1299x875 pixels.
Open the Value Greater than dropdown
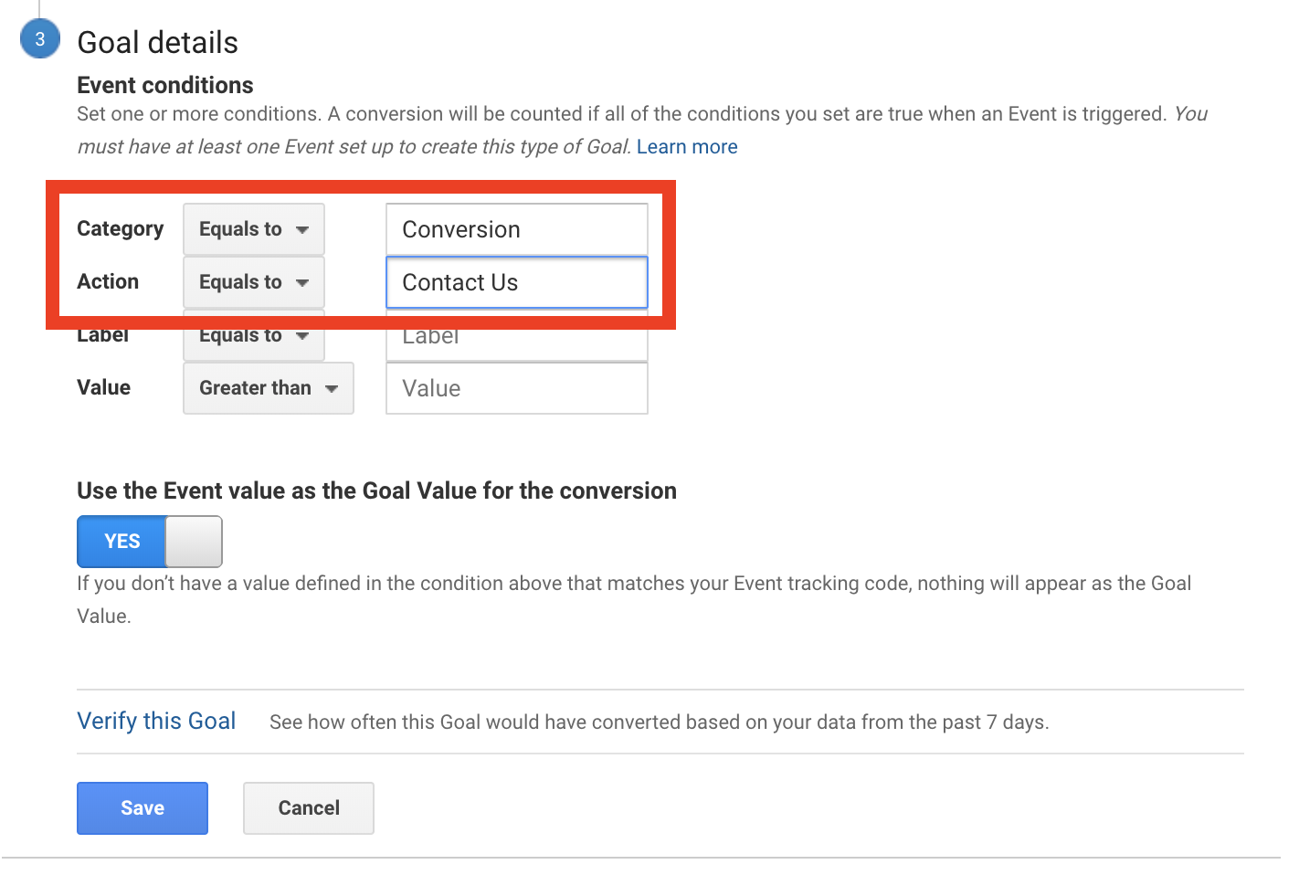(268, 388)
